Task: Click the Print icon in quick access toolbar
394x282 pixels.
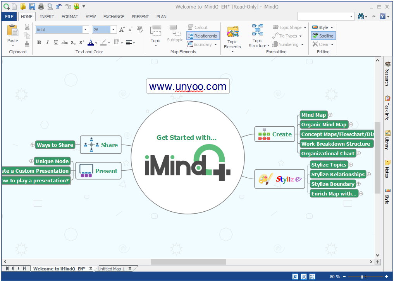Action: [41, 7]
